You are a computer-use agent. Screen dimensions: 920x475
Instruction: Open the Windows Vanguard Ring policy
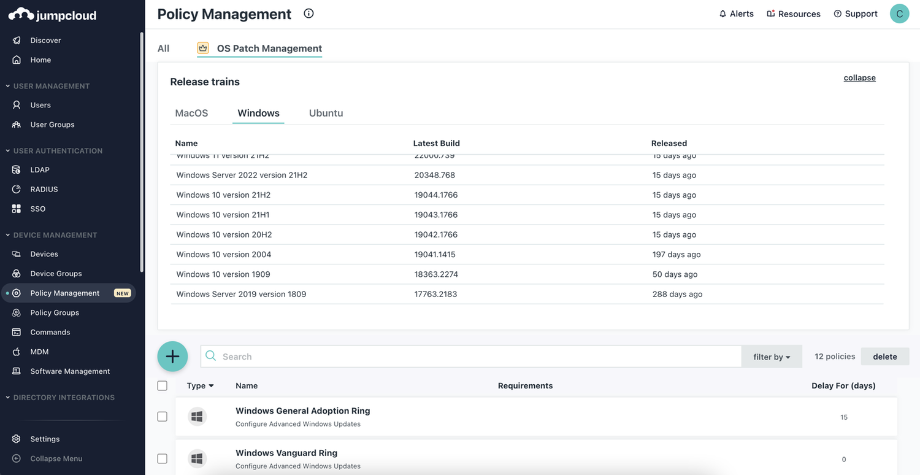pos(286,453)
